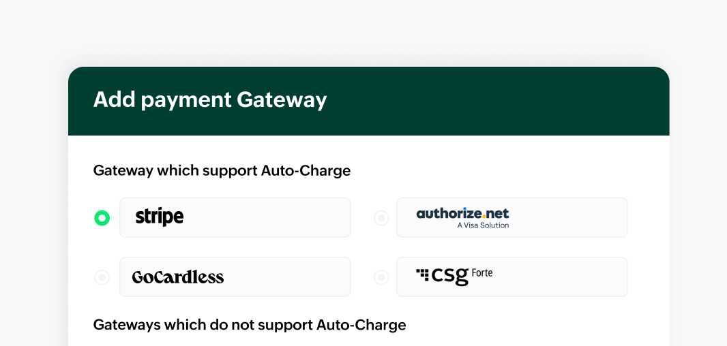Choose the authorize.net radio button
The height and width of the screenshot is (346, 727).
click(x=381, y=218)
